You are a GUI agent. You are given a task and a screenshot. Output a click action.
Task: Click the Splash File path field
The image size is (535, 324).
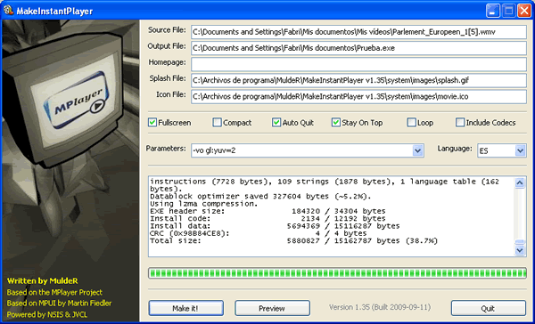tap(358, 80)
